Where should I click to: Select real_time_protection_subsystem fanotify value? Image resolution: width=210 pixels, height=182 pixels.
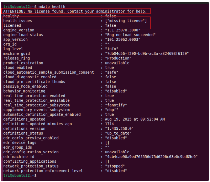tap(116, 105)
